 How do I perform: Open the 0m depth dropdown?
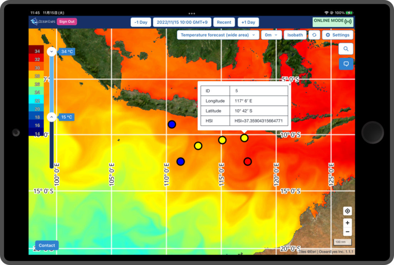[x=271, y=35]
